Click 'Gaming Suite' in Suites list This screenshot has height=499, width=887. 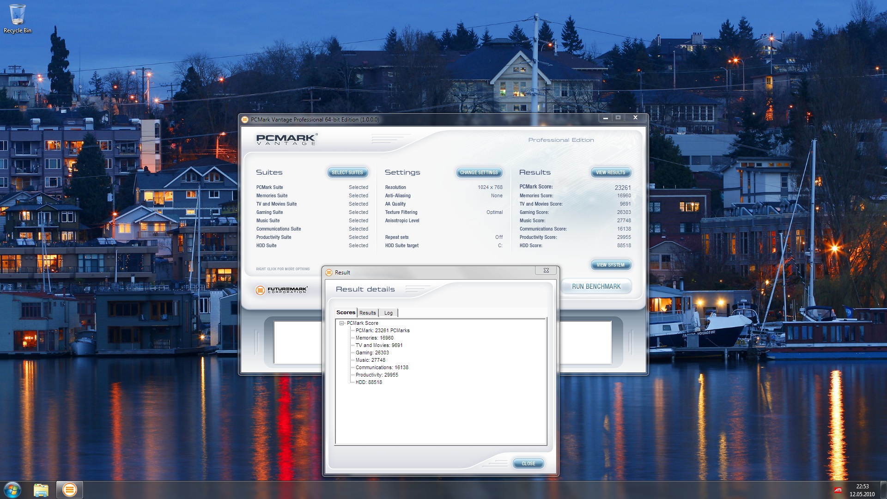pos(269,213)
